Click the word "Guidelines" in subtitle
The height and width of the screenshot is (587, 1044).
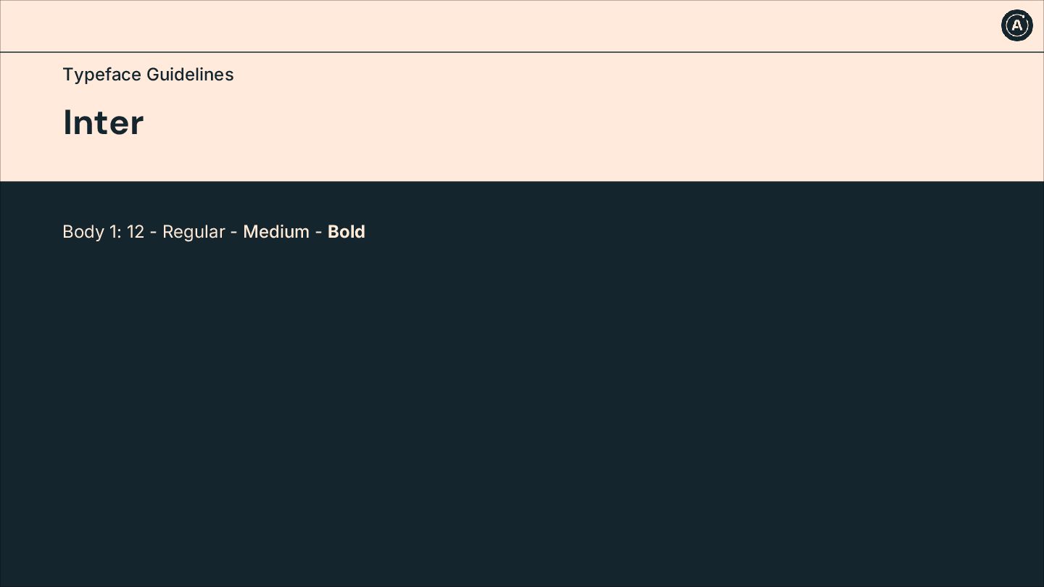point(190,75)
